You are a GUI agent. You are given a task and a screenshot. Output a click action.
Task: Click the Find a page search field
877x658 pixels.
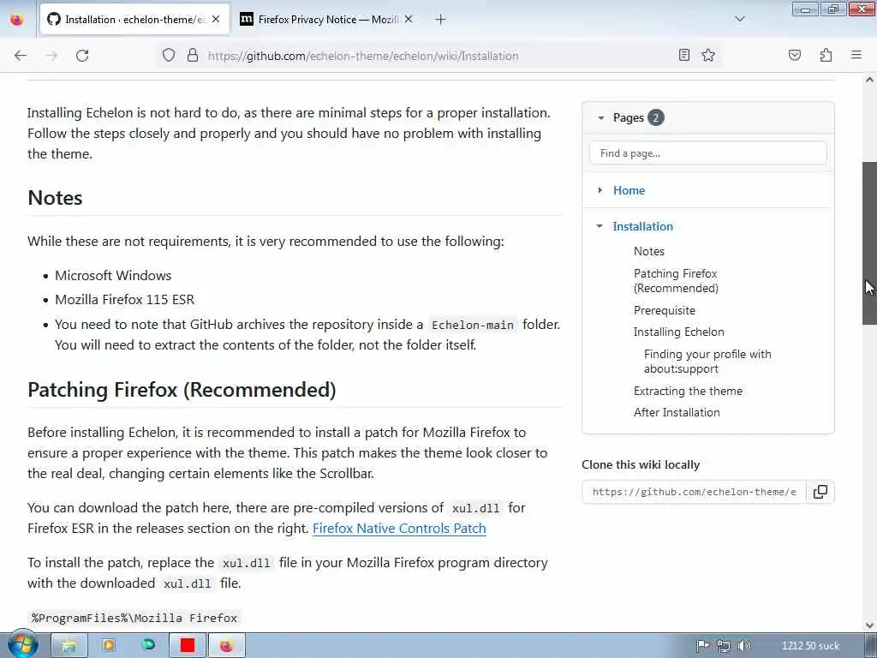[x=707, y=153]
